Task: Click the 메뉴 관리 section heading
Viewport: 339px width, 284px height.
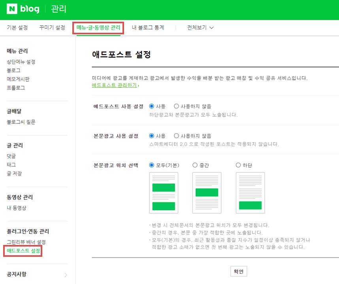Action: click(17, 51)
